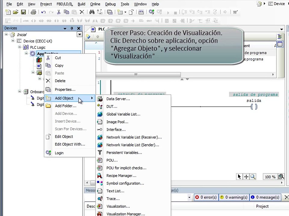Viewport: 289px width, 216px height.
Task: Select Recipe Manager... entry
Action: click(133, 175)
